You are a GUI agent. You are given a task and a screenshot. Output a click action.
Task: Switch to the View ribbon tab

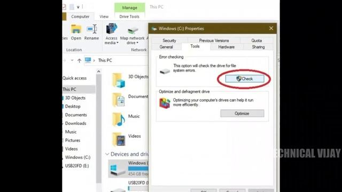(x=104, y=17)
